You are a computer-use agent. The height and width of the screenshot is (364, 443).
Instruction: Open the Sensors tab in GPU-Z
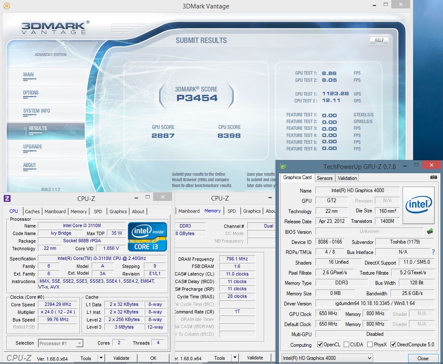coord(324,178)
